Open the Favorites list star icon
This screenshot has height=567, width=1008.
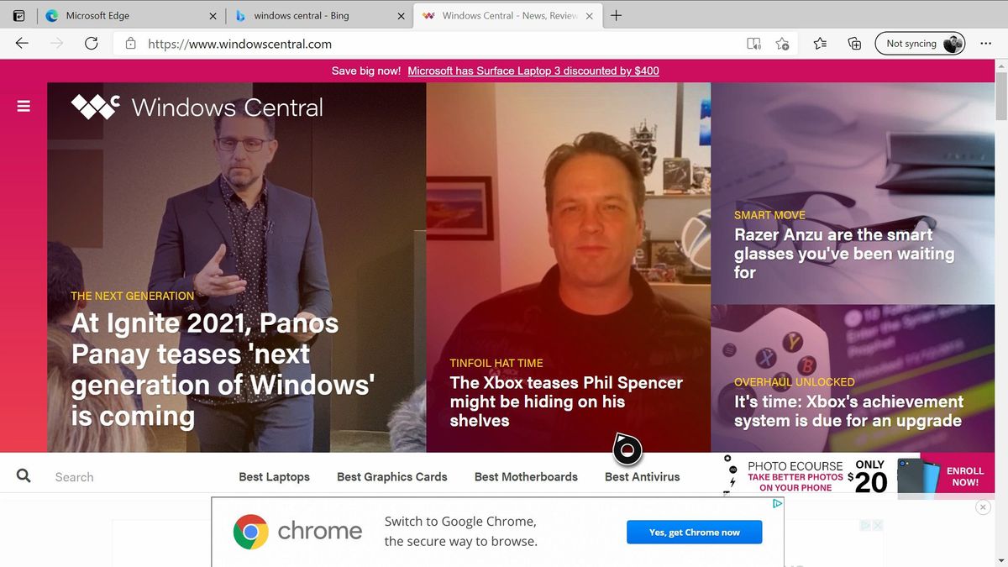pyautogui.click(x=819, y=43)
